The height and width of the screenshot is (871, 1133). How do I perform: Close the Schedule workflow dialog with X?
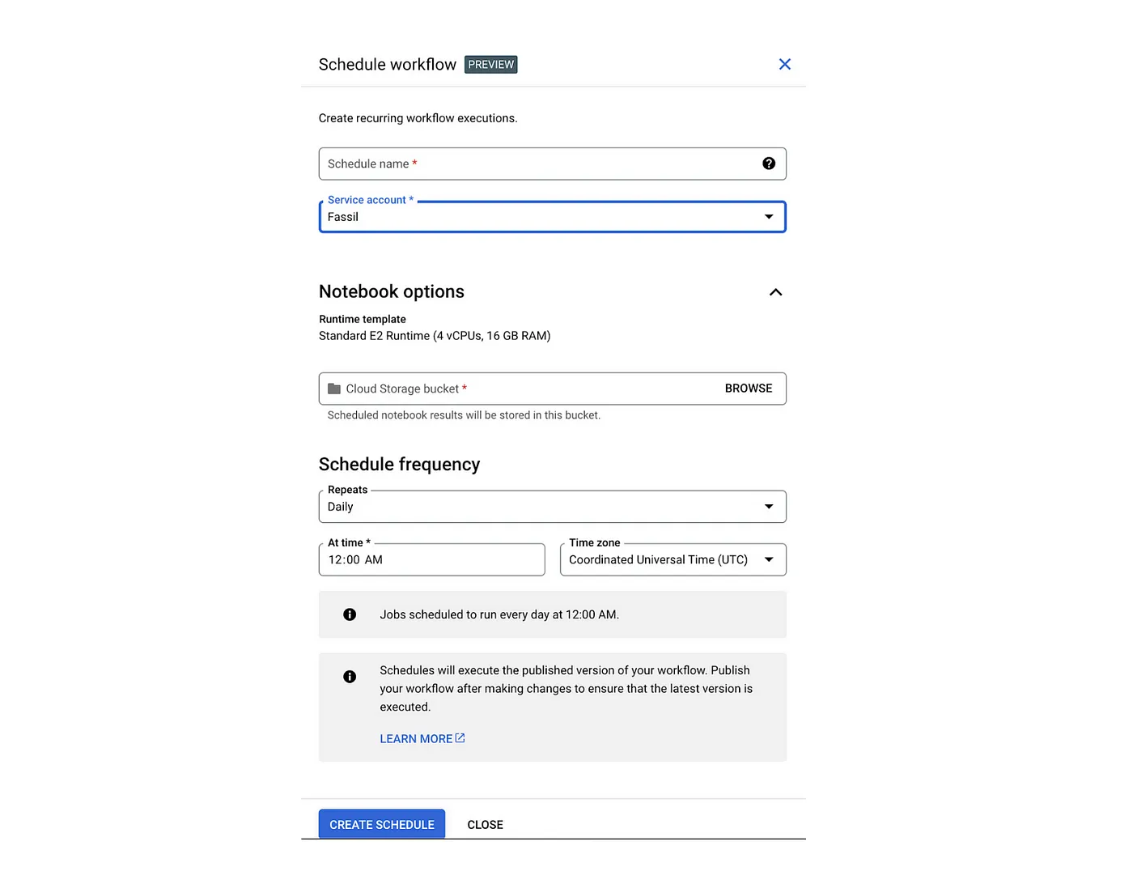(784, 65)
